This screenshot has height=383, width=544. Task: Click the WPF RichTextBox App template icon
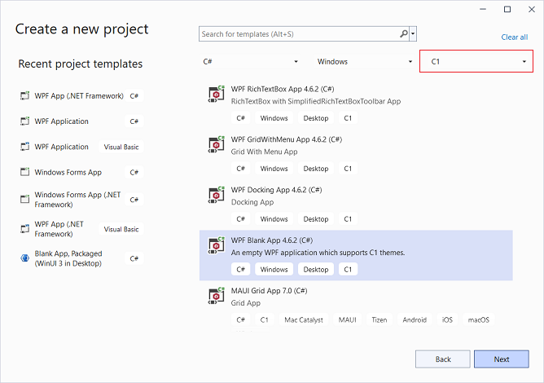pyautogui.click(x=216, y=95)
